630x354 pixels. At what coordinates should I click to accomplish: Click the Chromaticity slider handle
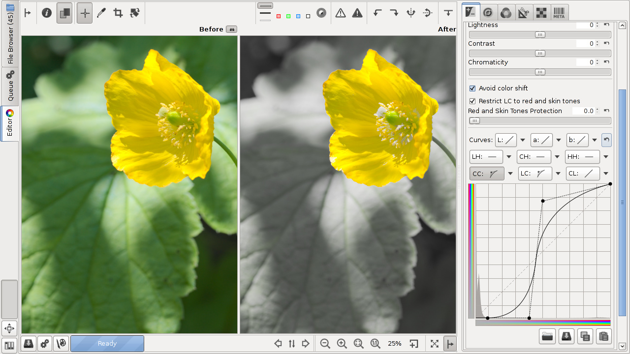[540, 72]
